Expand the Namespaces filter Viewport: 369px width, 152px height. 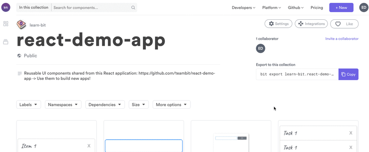tap(63, 105)
